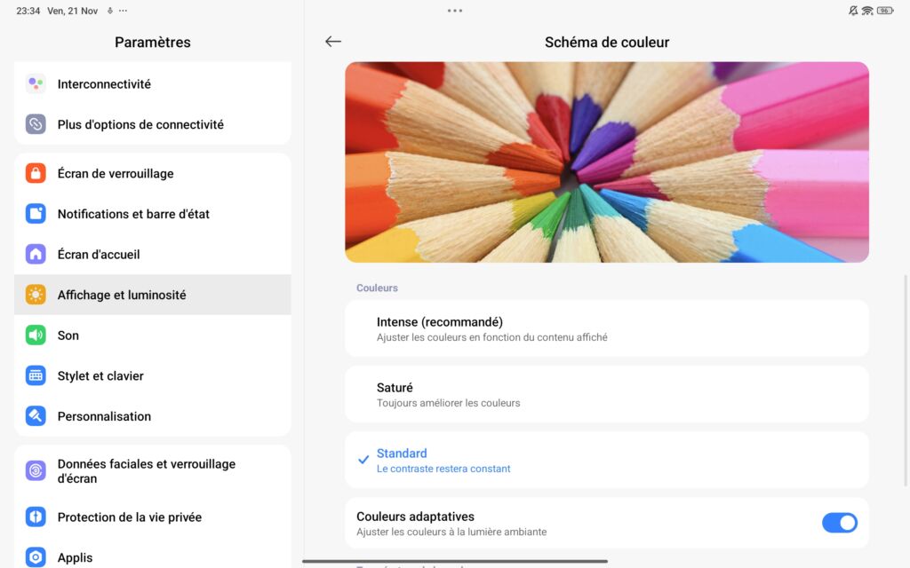The height and width of the screenshot is (568, 910).
Task: Choose the Saturé color option
Action: click(x=607, y=393)
